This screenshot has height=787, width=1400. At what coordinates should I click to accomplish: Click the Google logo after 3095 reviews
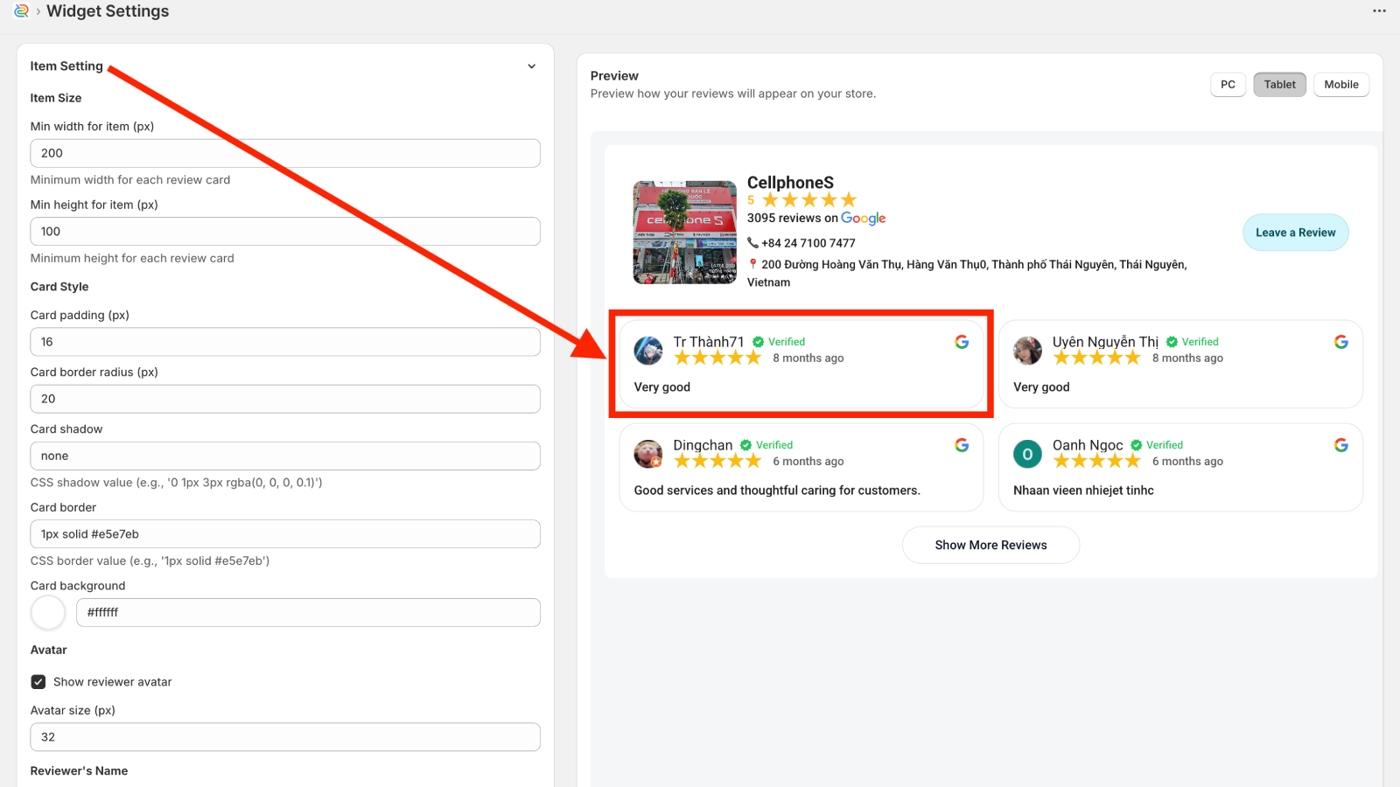point(864,219)
